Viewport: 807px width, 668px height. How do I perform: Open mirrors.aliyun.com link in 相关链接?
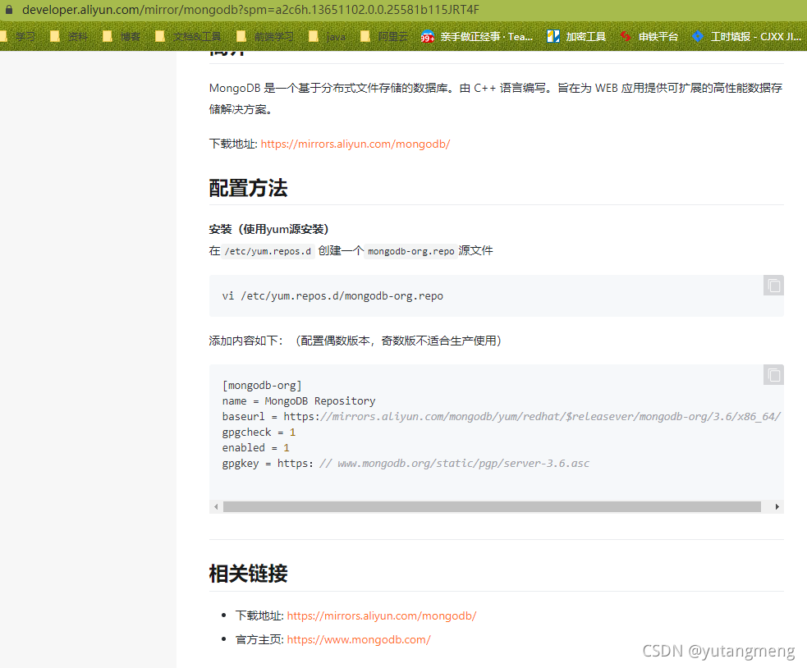tap(382, 615)
